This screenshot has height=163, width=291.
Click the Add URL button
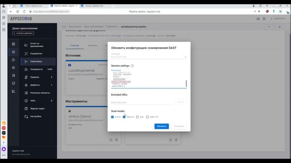tap(181, 102)
